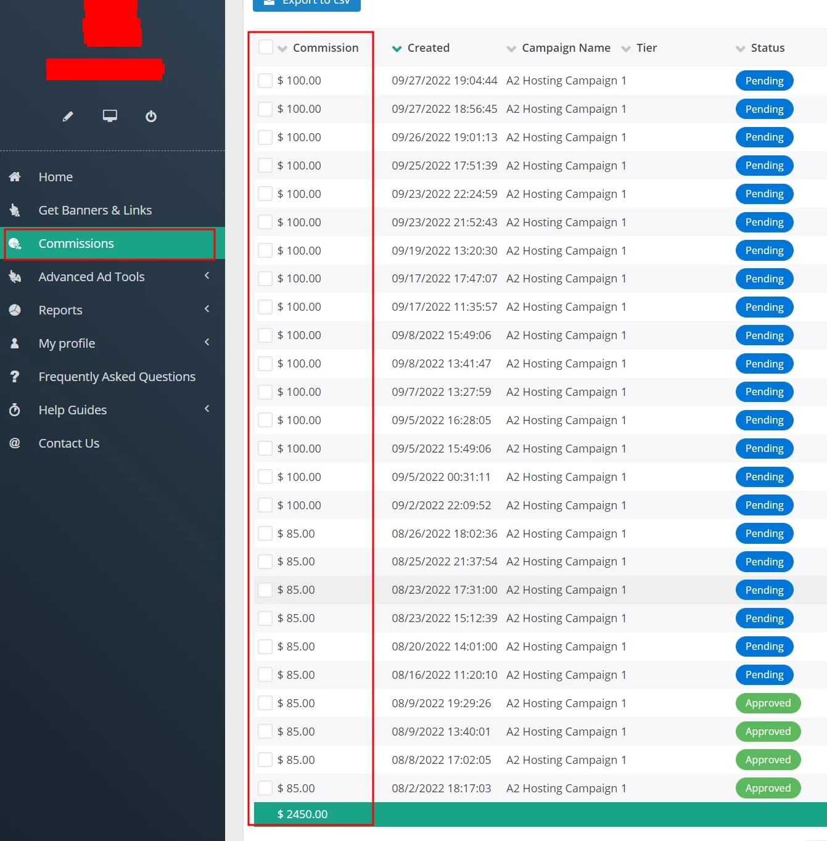Click the monitor icon under profile
The height and width of the screenshot is (841, 827).
pos(110,116)
